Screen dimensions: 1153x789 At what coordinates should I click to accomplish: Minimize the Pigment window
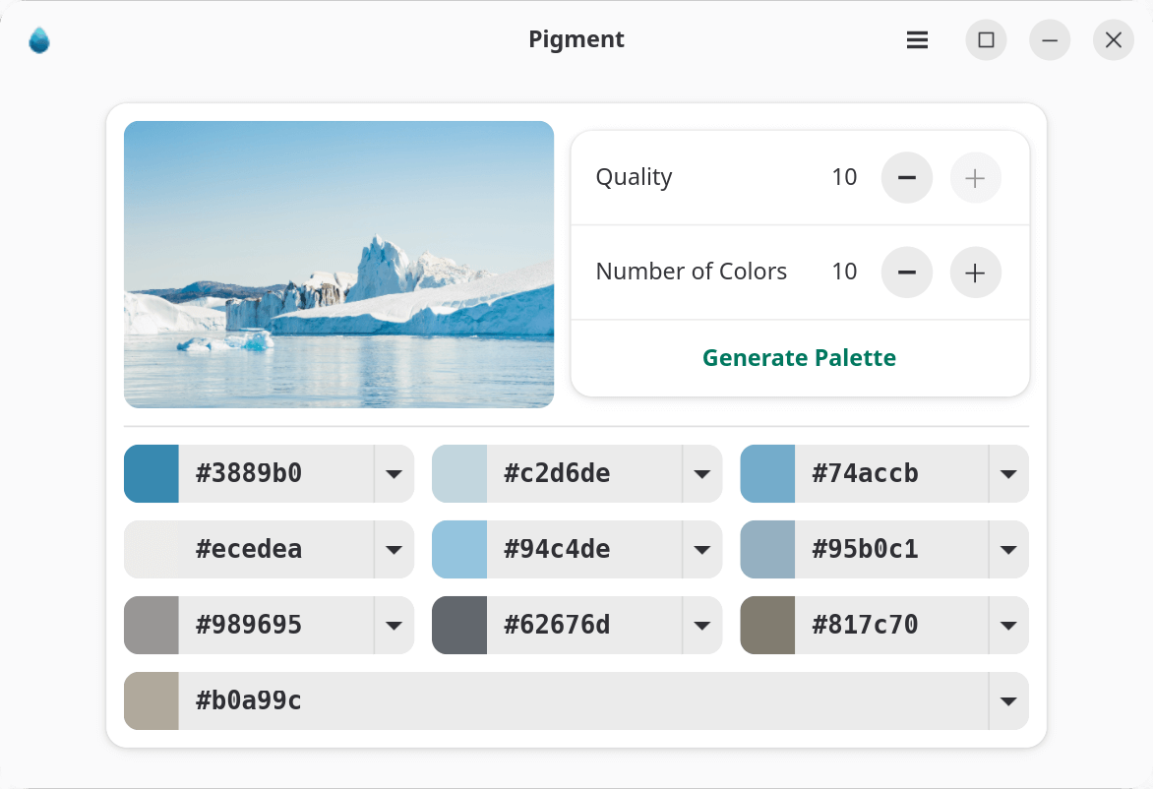(1050, 39)
